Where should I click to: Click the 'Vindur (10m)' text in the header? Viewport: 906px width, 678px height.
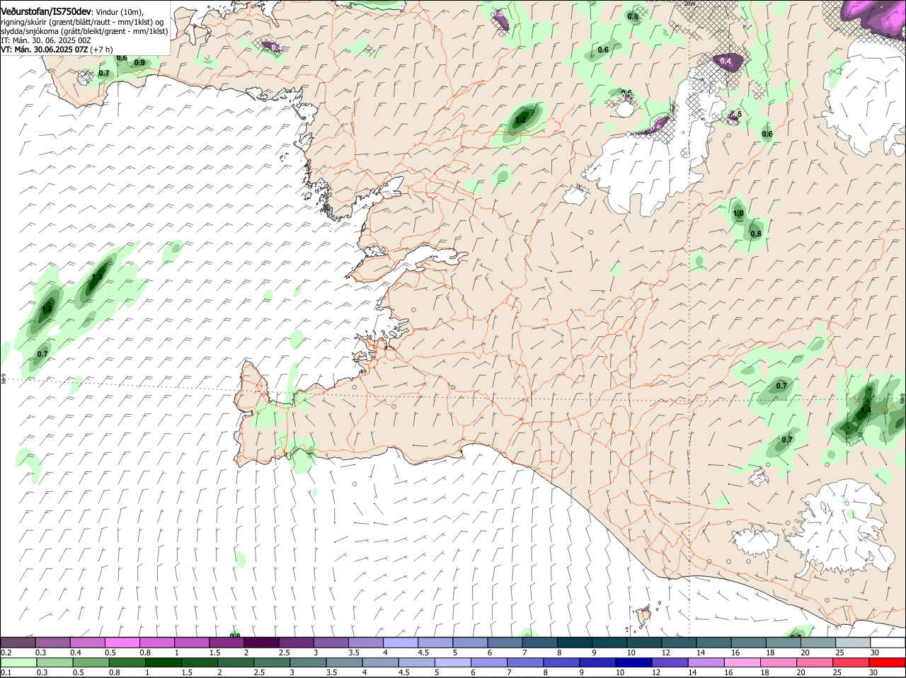pyautogui.click(x=119, y=13)
